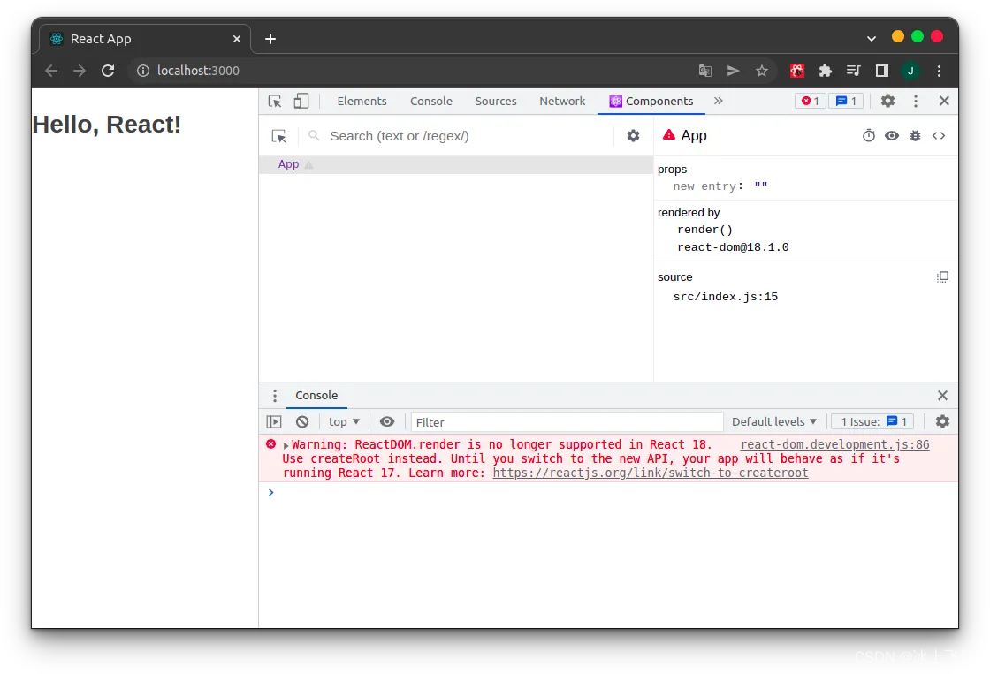This screenshot has width=990, height=674.
Task: Switch to the Console tab in DevTools
Action: [431, 101]
